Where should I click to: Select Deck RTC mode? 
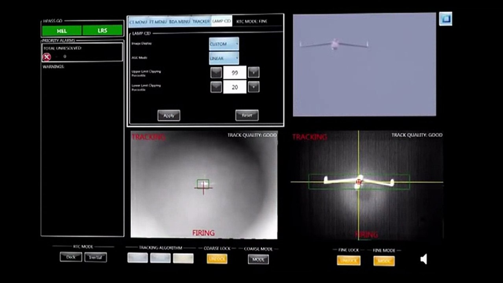pyautogui.click(x=71, y=257)
